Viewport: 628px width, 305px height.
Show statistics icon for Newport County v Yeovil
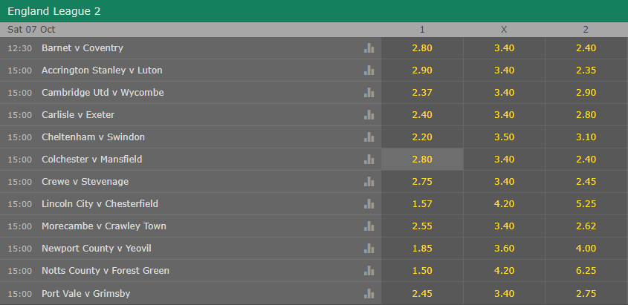click(369, 249)
